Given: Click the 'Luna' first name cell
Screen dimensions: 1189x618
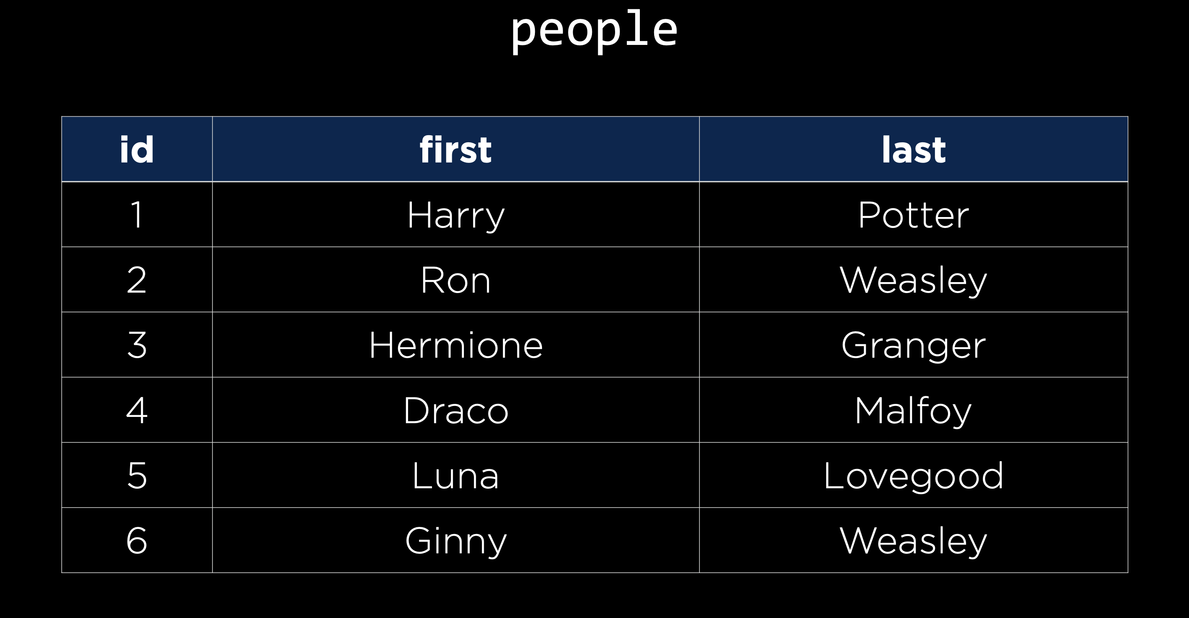Looking at the screenshot, I should [x=456, y=475].
